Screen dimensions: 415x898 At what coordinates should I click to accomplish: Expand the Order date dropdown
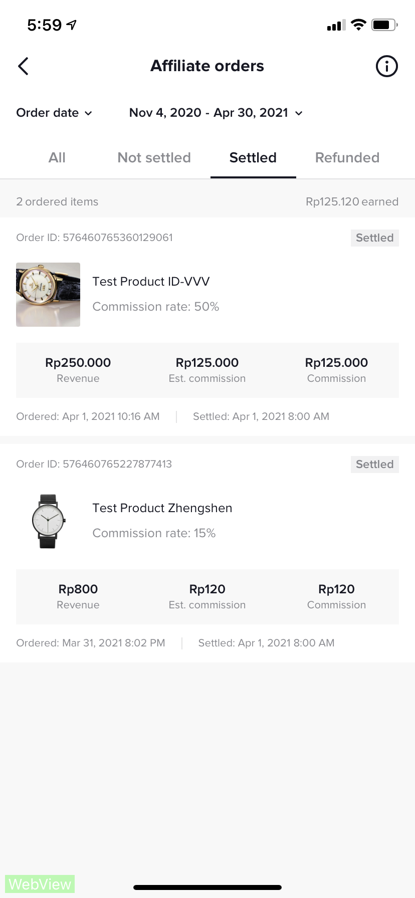coord(54,113)
